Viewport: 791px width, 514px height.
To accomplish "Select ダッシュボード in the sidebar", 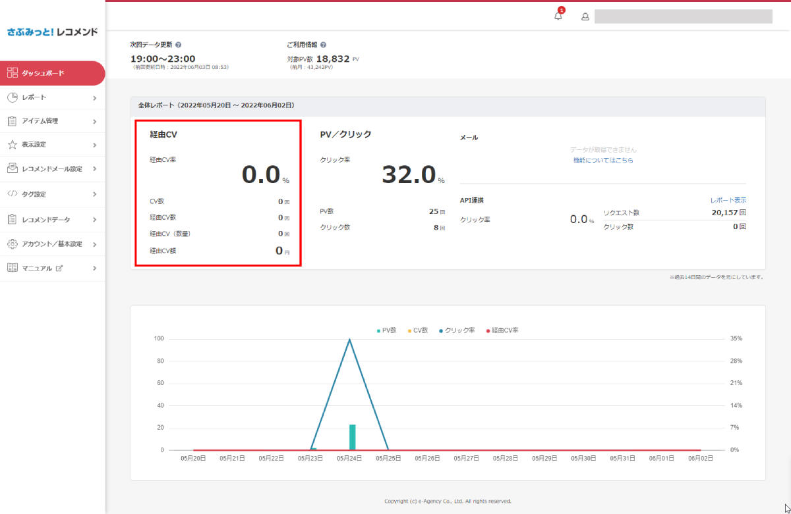I will pyautogui.click(x=52, y=73).
